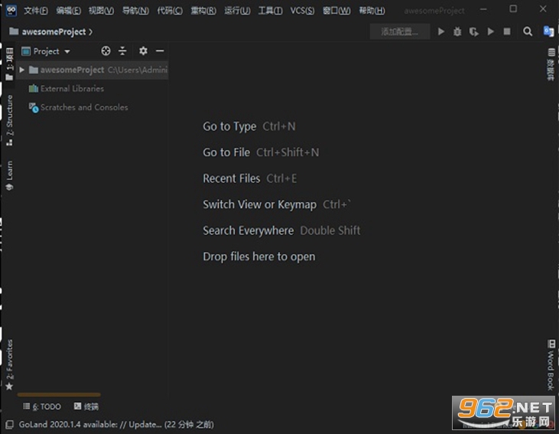The image size is (559, 434).
Task: Open the 视图(V) menu
Action: pyautogui.click(x=101, y=11)
